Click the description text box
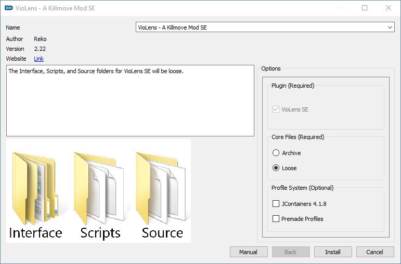This screenshot has width=401, height=264. 130,101
